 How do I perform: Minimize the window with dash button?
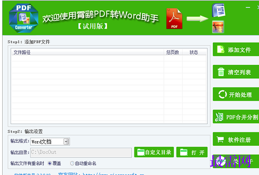248,7
